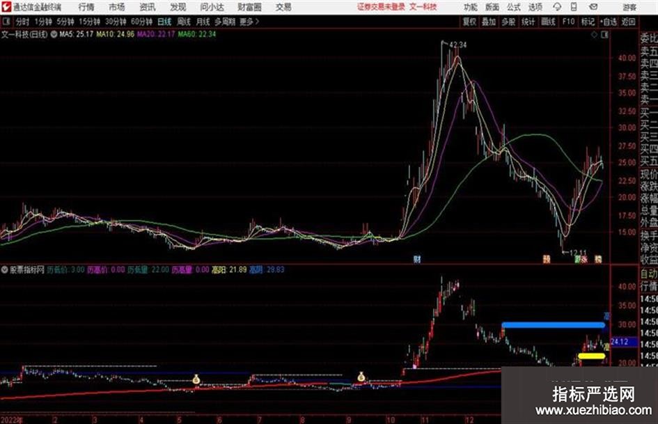Image resolution: width=658 pixels, height=424 pixels.
Task: Click the 高阳: 21.89 indicator value
Action: point(229,269)
